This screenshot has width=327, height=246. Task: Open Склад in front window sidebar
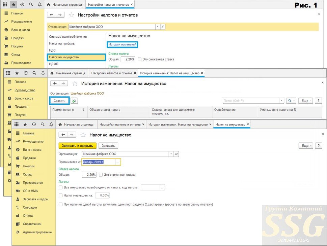click(27, 174)
